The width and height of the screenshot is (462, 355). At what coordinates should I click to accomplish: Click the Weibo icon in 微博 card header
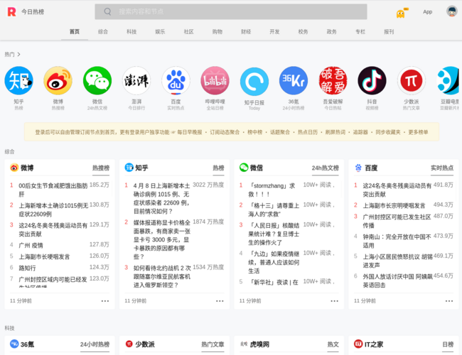(14, 168)
